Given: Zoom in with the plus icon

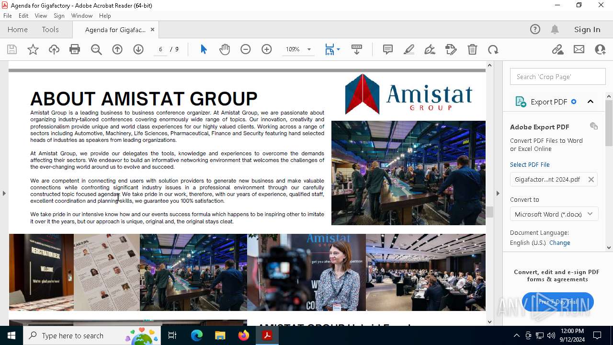Looking at the screenshot, I should pyautogui.click(x=267, y=49).
